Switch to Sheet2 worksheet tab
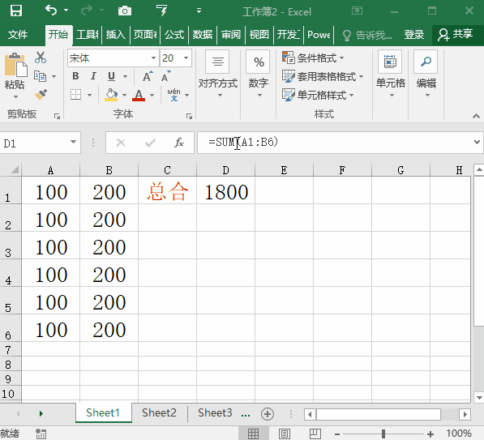The height and width of the screenshot is (440, 484). 159,412
